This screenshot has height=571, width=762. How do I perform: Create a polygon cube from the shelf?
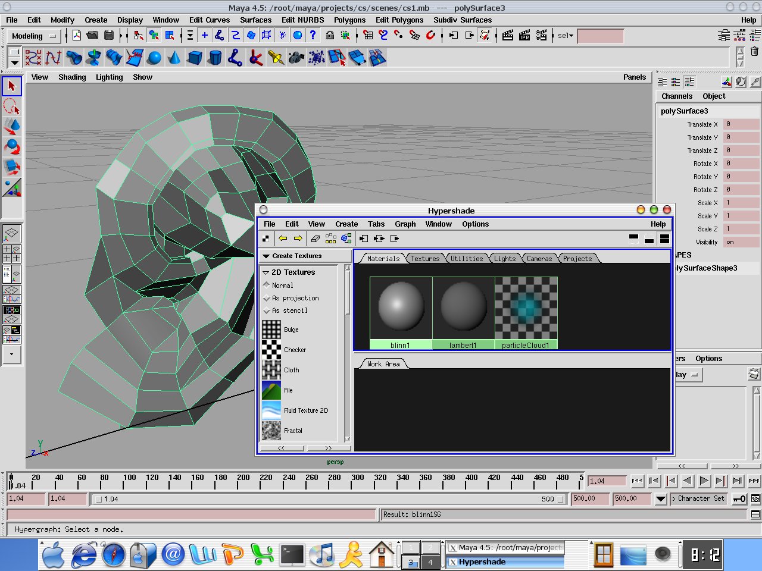click(x=195, y=58)
